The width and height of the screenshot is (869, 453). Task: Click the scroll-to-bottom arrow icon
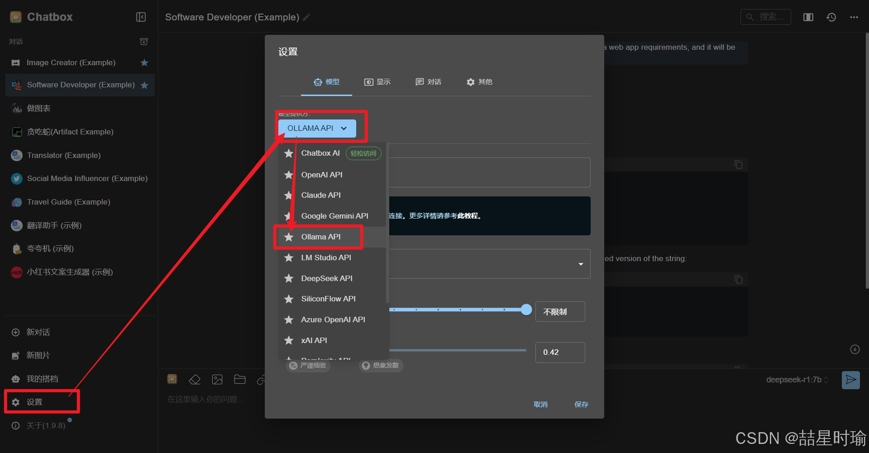click(855, 349)
